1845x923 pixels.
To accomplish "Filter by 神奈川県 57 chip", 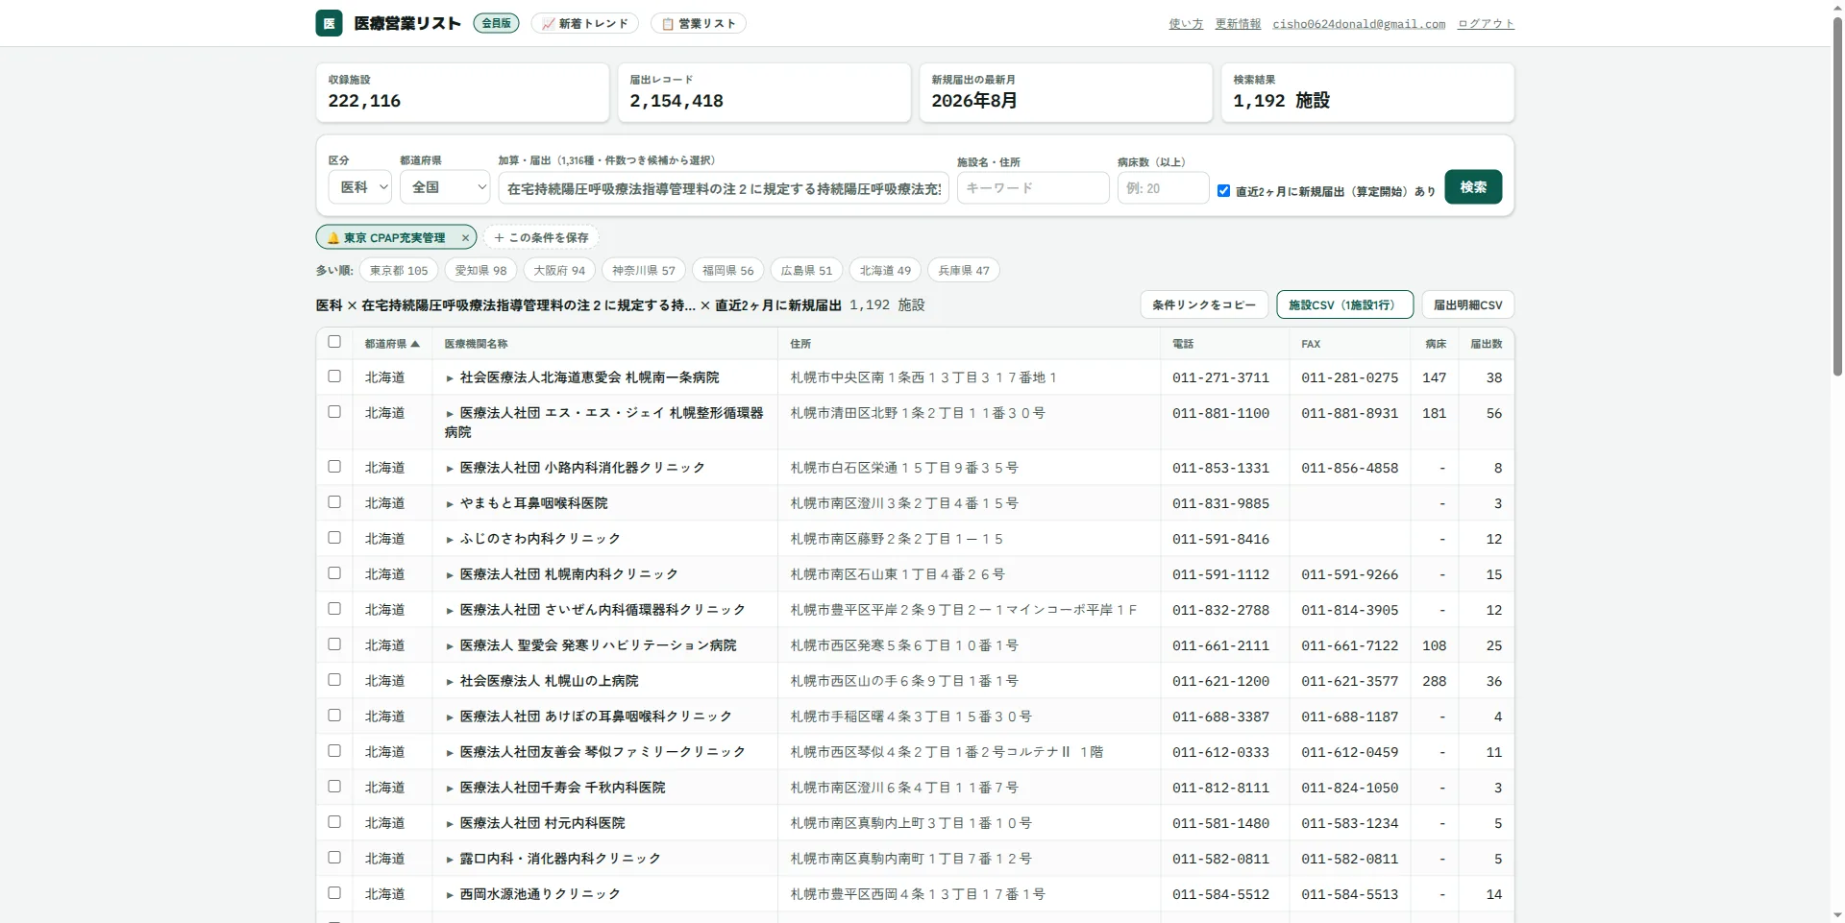I will 644,271.
